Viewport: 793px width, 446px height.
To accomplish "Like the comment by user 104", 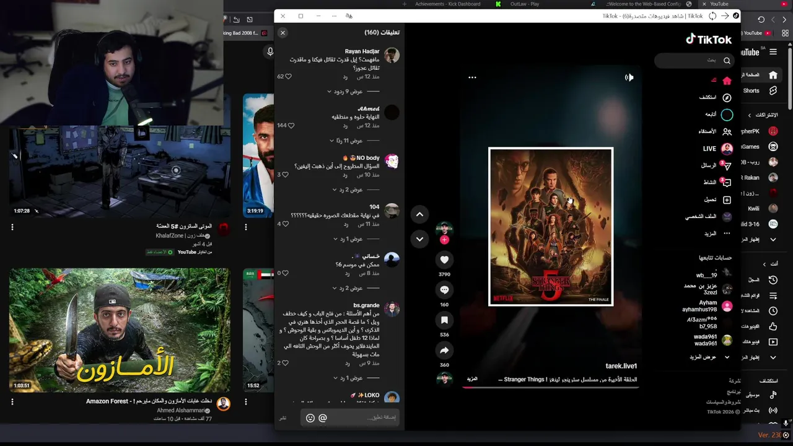I will tap(286, 224).
